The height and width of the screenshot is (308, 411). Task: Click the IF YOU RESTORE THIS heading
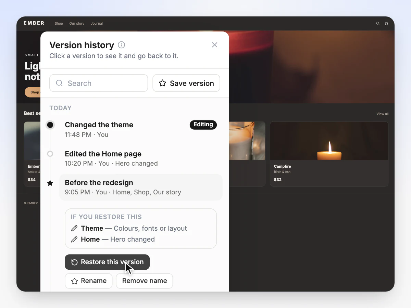point(106,217)
